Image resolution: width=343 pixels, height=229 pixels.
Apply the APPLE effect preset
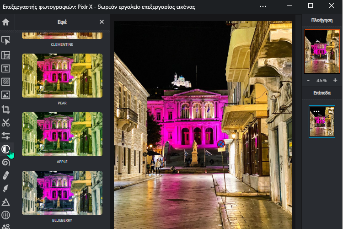tap(62, 134)
